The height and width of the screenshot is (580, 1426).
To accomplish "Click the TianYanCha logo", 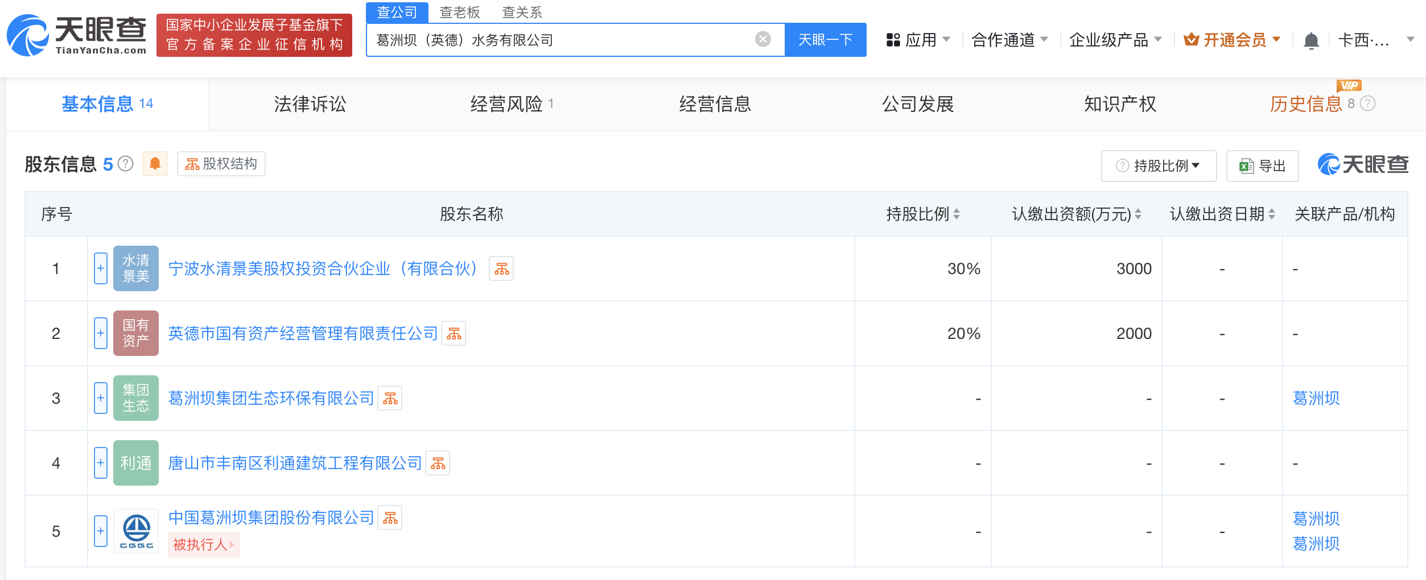I will 77,35.
